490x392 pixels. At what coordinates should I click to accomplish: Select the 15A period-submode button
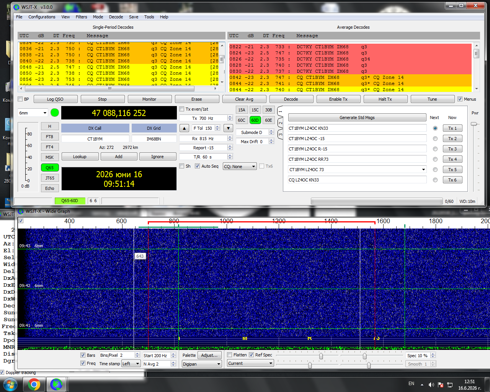coord(242,110)
